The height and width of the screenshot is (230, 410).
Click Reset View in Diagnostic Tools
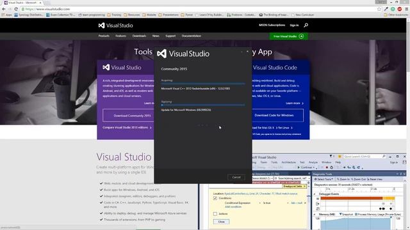[375, 179]
